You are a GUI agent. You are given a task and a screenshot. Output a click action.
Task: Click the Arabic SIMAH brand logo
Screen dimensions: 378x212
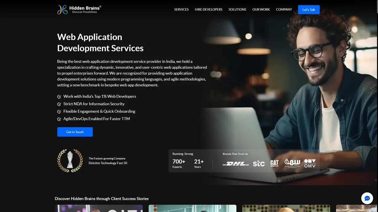[x=292, y=163]
